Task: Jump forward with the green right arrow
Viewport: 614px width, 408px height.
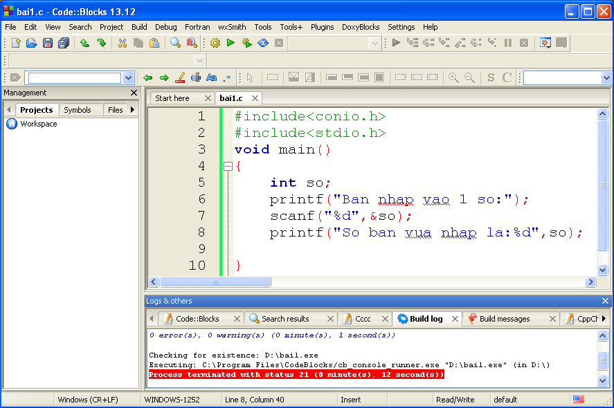Action: tap(164, 77)
